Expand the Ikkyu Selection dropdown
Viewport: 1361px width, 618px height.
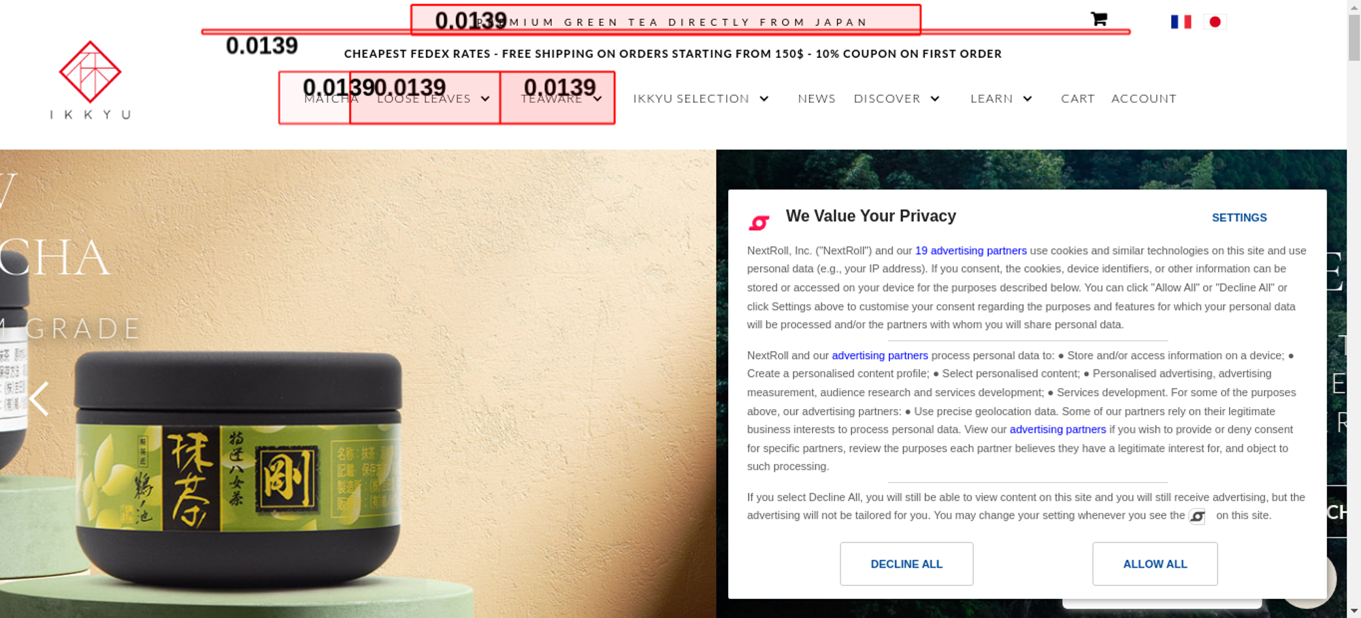[x=701, y=99]
